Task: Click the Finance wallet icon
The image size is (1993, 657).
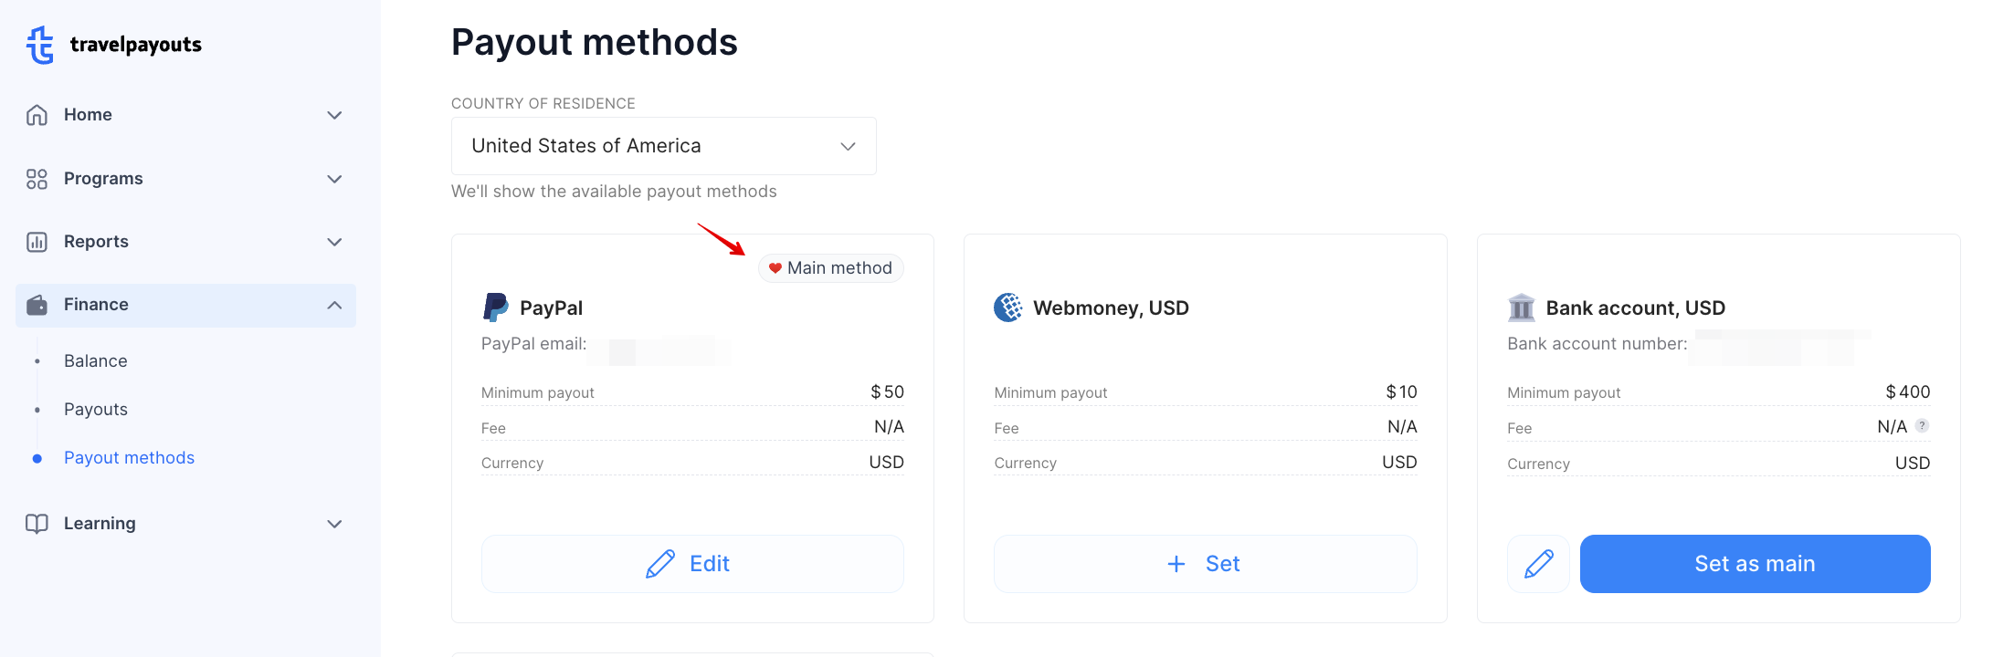Action: point(37,305)
